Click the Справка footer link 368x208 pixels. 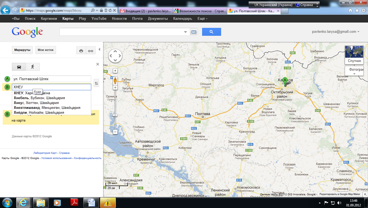[x=64, y=153]
